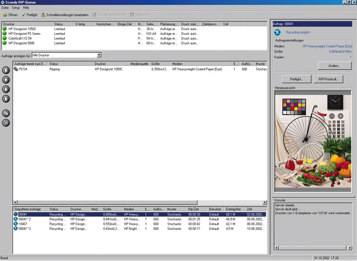Image resolution: width=357 pixels, height=261 pixels.
Task: Click the Preflight... button in job panel
Action: click(296, 79)
